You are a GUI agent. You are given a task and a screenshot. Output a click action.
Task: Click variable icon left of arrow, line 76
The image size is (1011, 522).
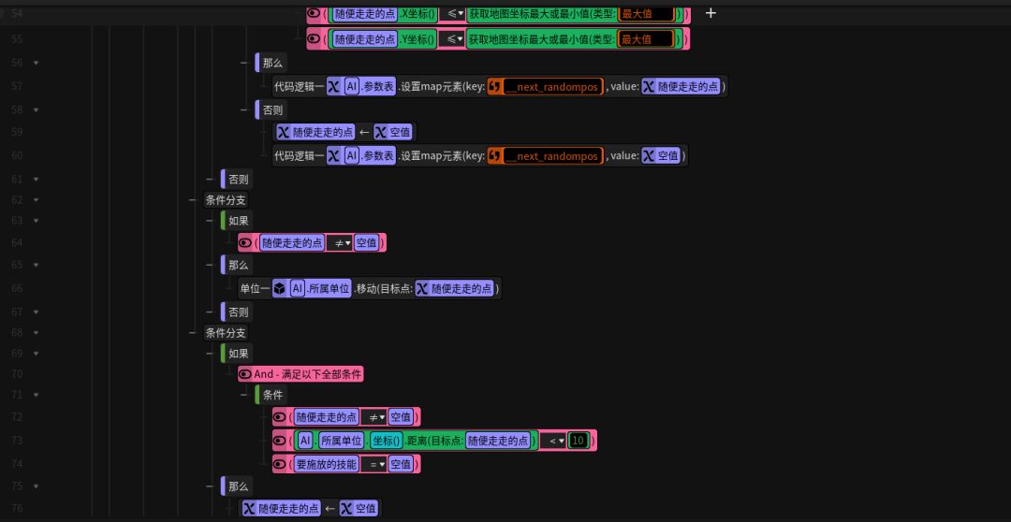pos(250,509)
